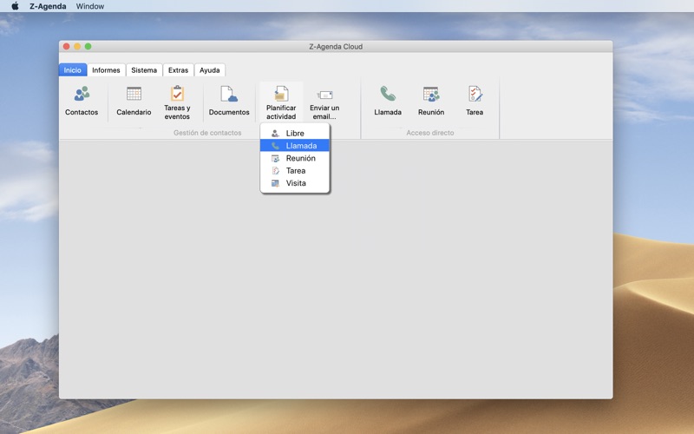Open the Window menu in menu bar
Image resolution: width=694 pixels, height=434 pixels.
point(90,6)
